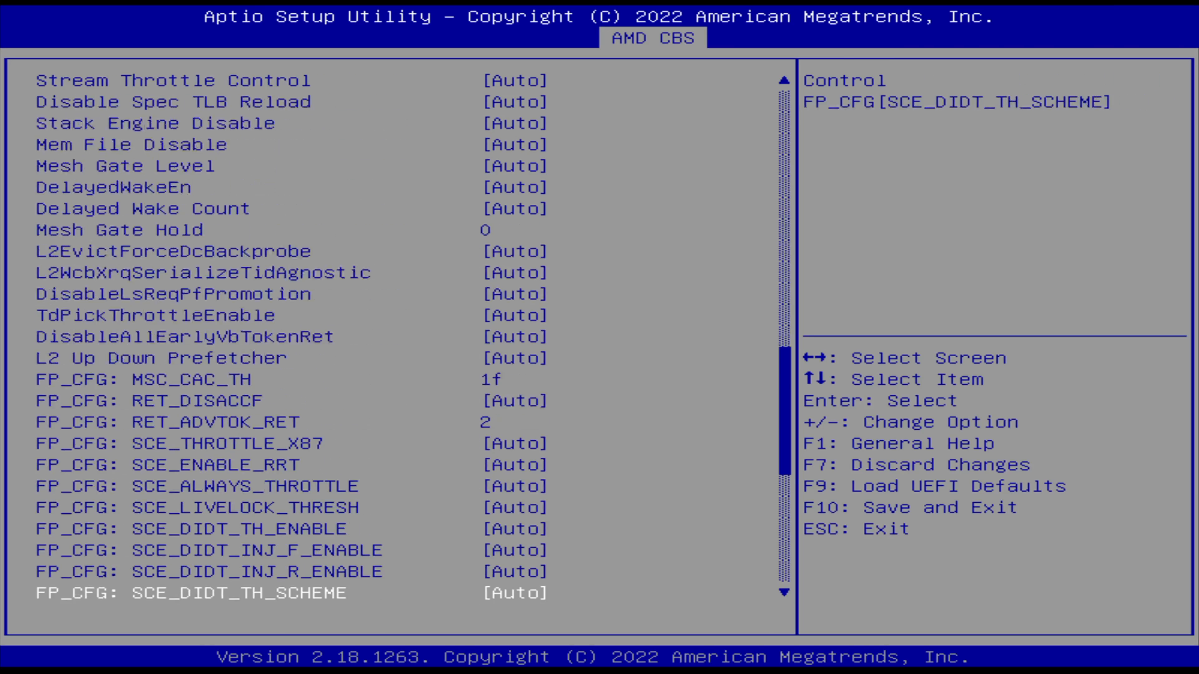
Task: Click the F7: Discard Changes hint
Action: pyautogui.click(x=917, y=466)
